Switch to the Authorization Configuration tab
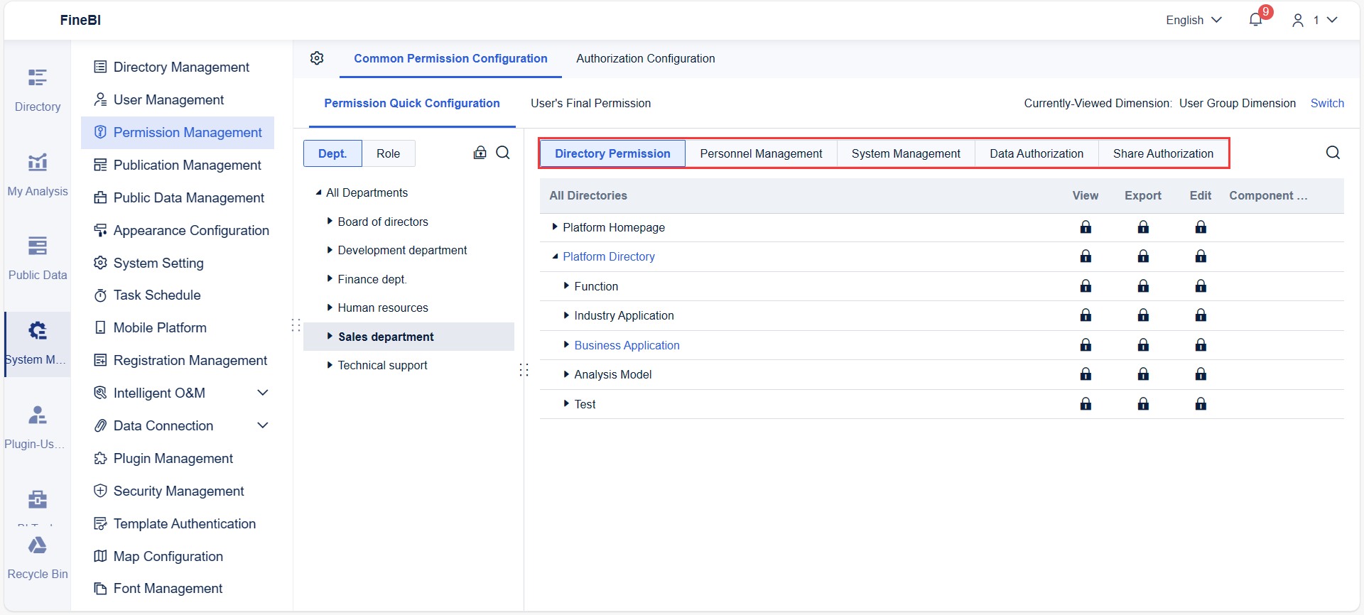Screen dimensions: 1364x615 pos(645,58)
